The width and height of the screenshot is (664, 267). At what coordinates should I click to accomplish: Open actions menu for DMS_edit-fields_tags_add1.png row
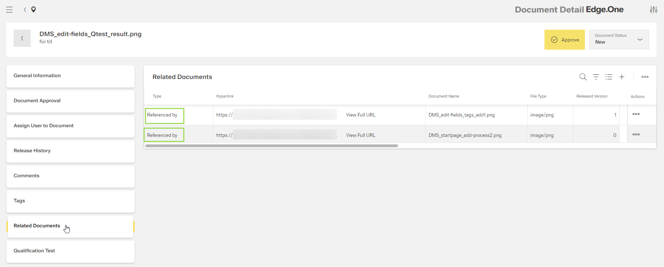636,114
